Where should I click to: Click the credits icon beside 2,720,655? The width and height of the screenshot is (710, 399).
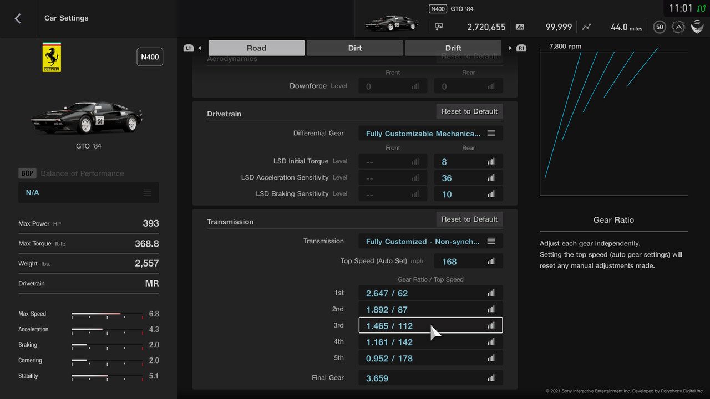pos(439,27)
